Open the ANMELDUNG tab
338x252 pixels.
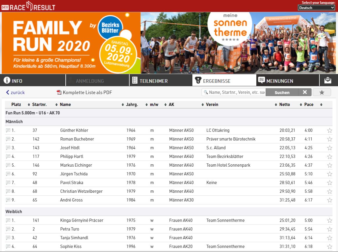click(97, 80)
